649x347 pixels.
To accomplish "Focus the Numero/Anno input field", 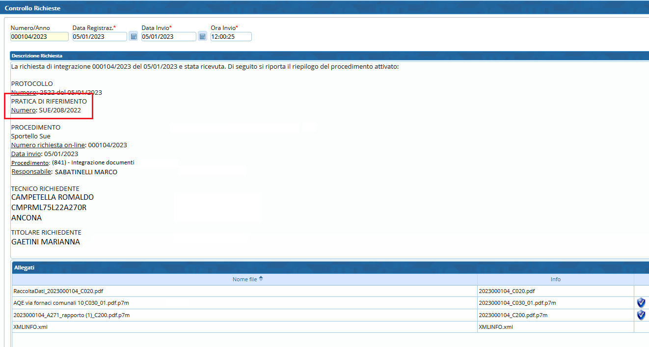I will click(x=39, y=37).
